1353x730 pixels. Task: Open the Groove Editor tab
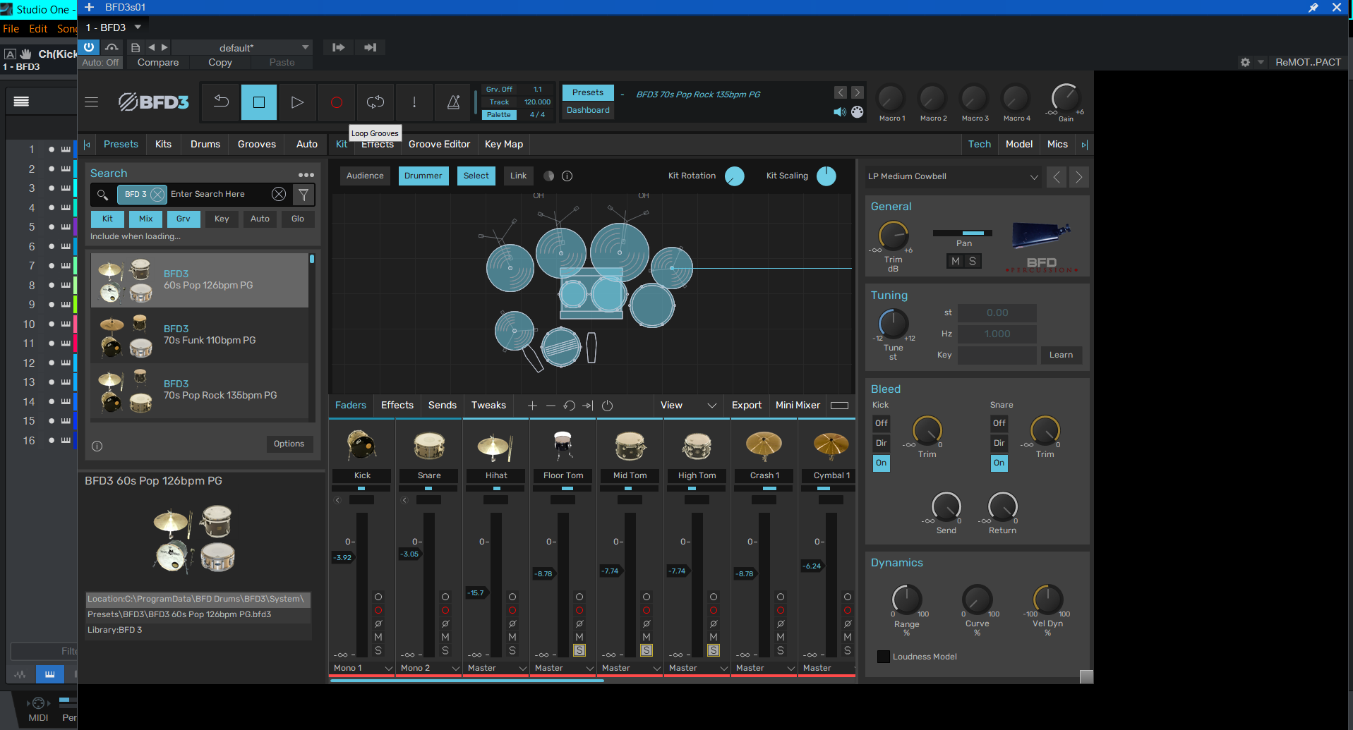[439, 145]
